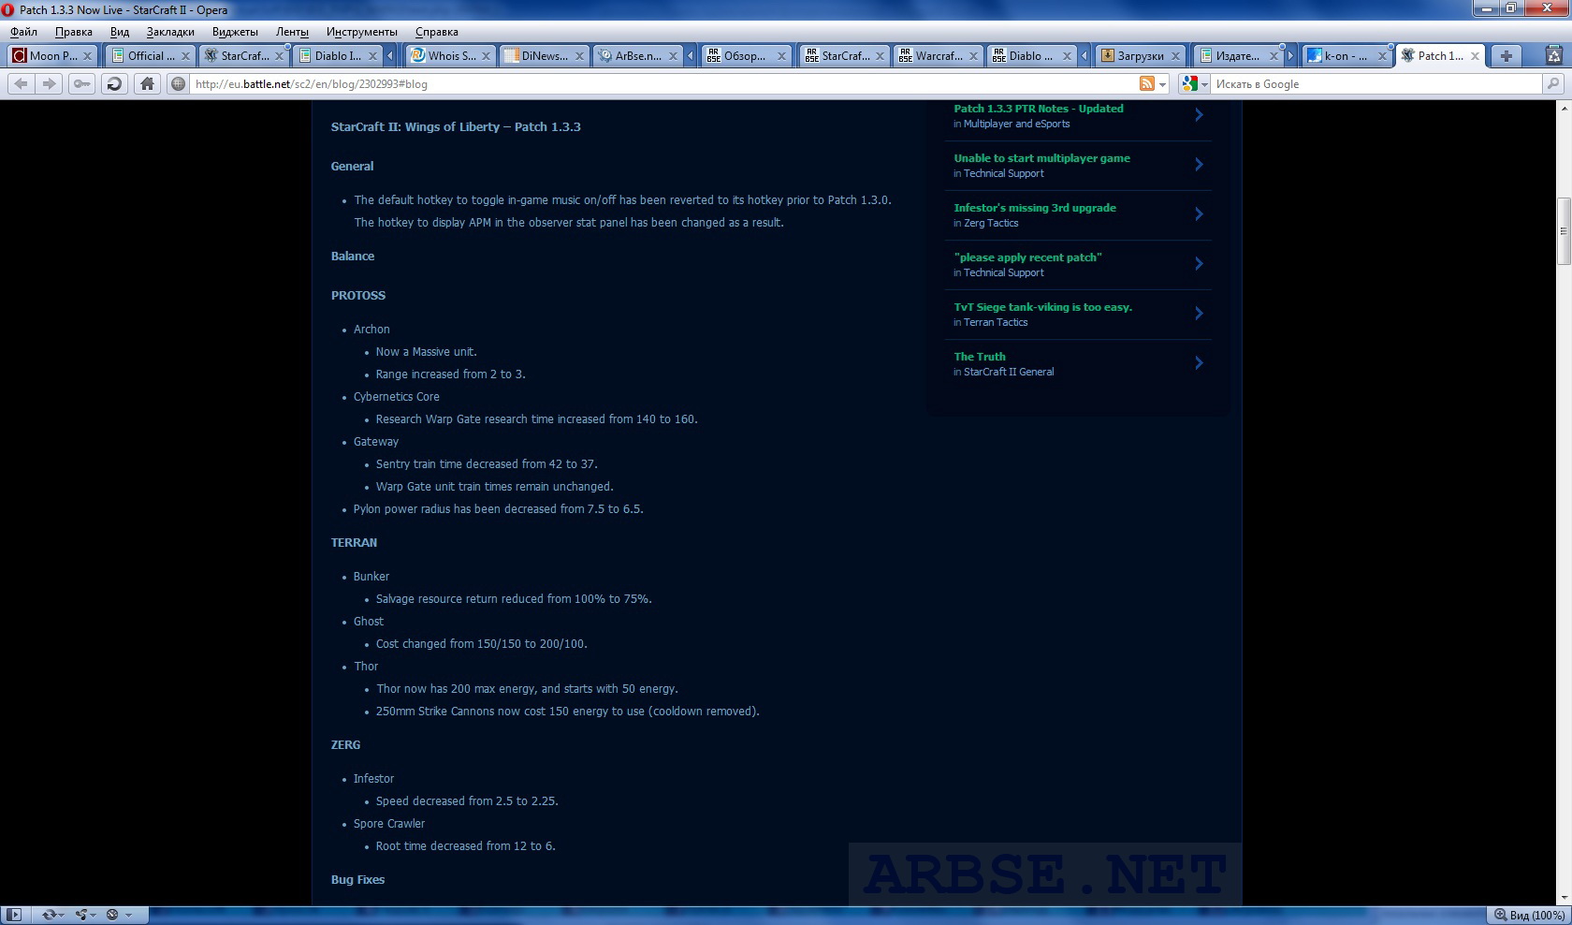The image size is (1572, 925).
Task: Collapse the tab stack arrow before Whois tab
Action: 391,56
